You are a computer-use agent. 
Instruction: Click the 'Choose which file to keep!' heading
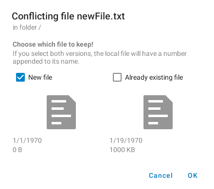coord(53,44)
